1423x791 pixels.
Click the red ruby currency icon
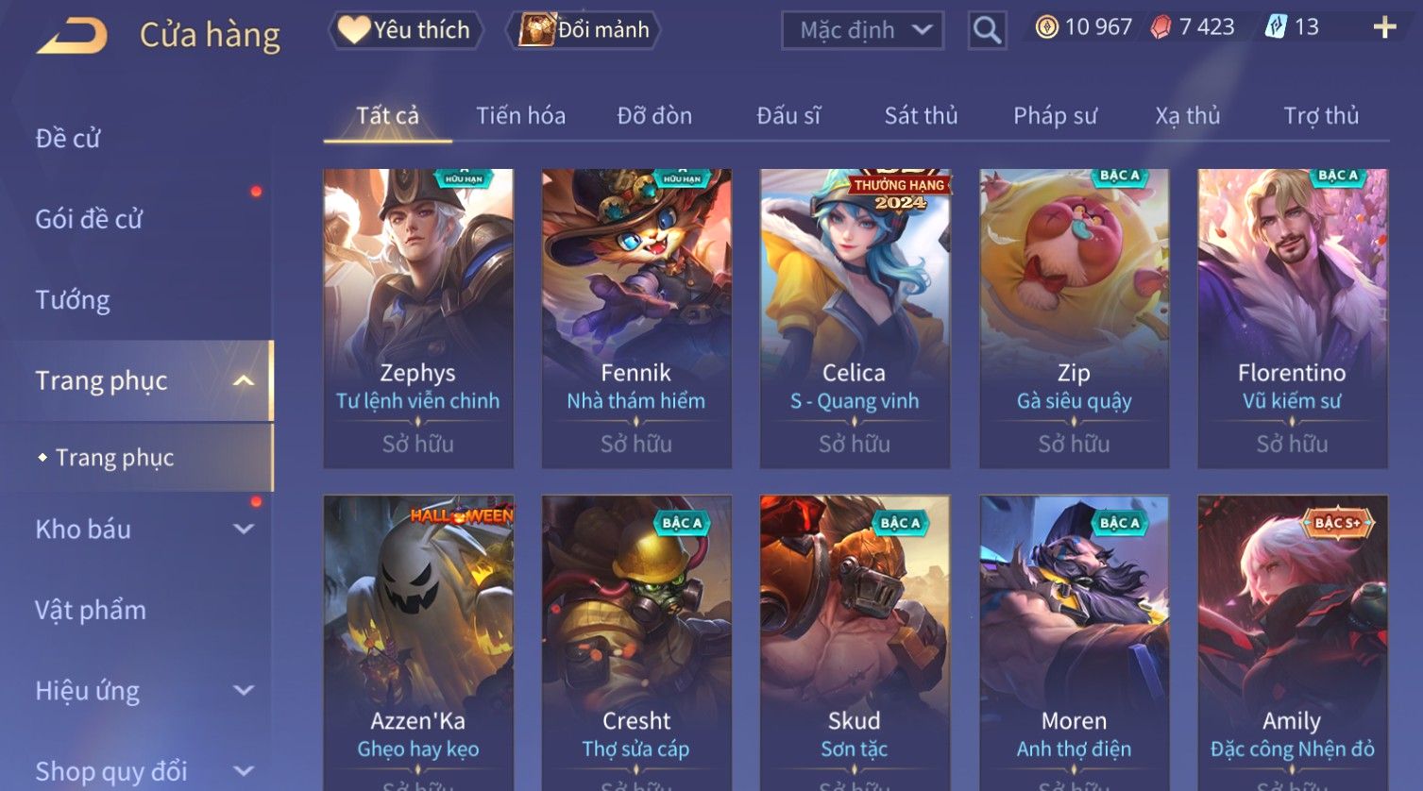[1160, 27]
